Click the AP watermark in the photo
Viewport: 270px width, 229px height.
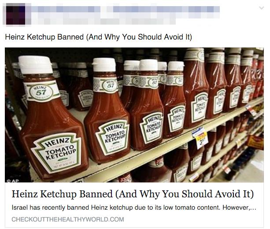(x=13, y=181)
